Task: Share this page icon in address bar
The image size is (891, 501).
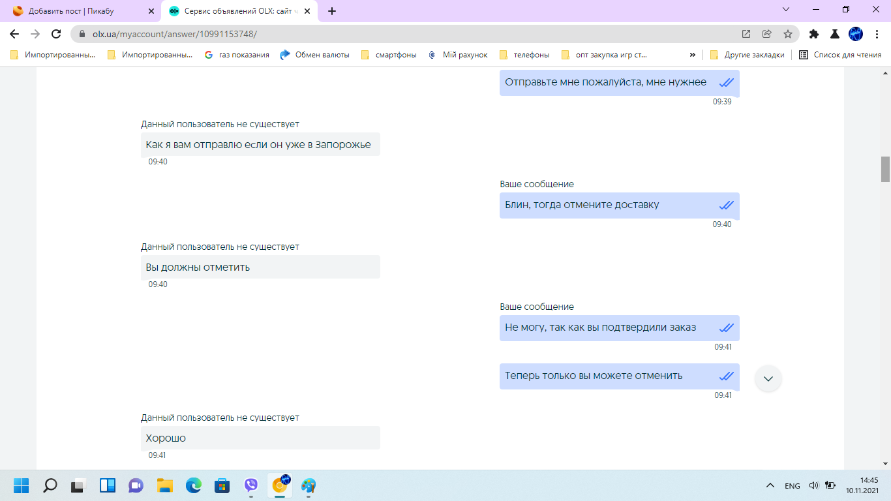Action: 767,34
